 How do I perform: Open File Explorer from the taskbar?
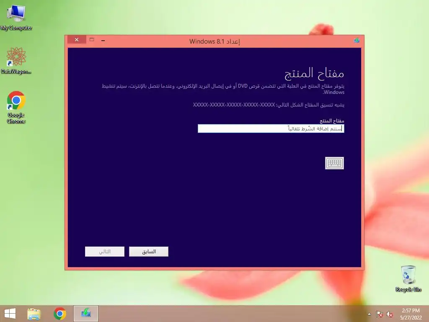(x=34, y=314)
